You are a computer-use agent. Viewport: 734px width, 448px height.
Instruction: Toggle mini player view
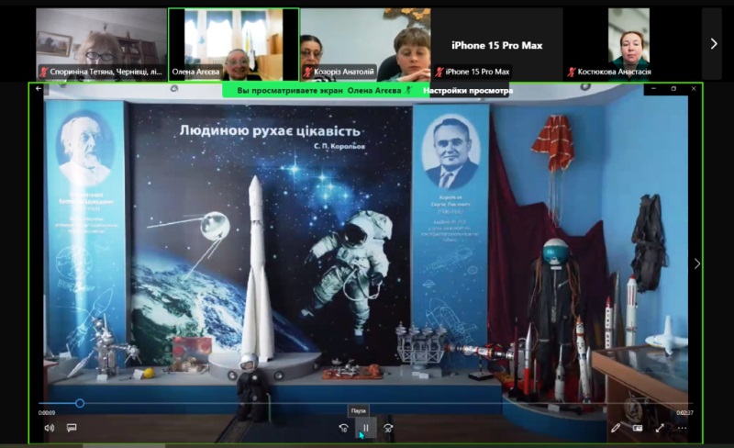[638, 428]
